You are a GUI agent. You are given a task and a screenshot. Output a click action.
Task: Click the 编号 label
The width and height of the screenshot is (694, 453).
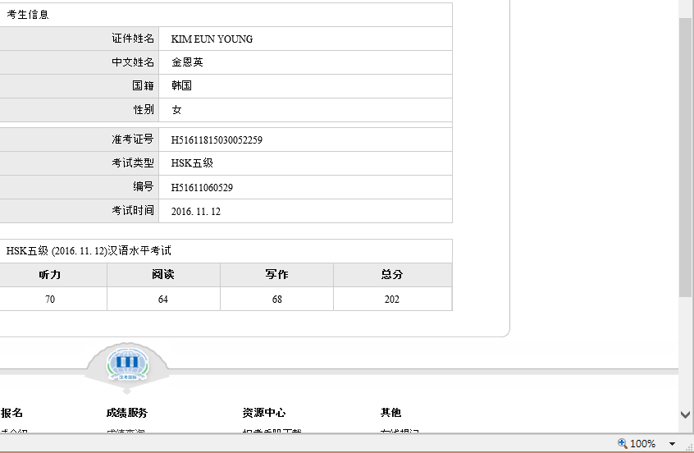click(143, 186)
